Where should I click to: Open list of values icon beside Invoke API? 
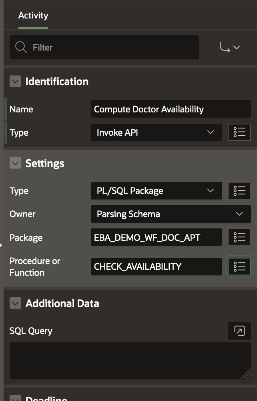point(239,132)
